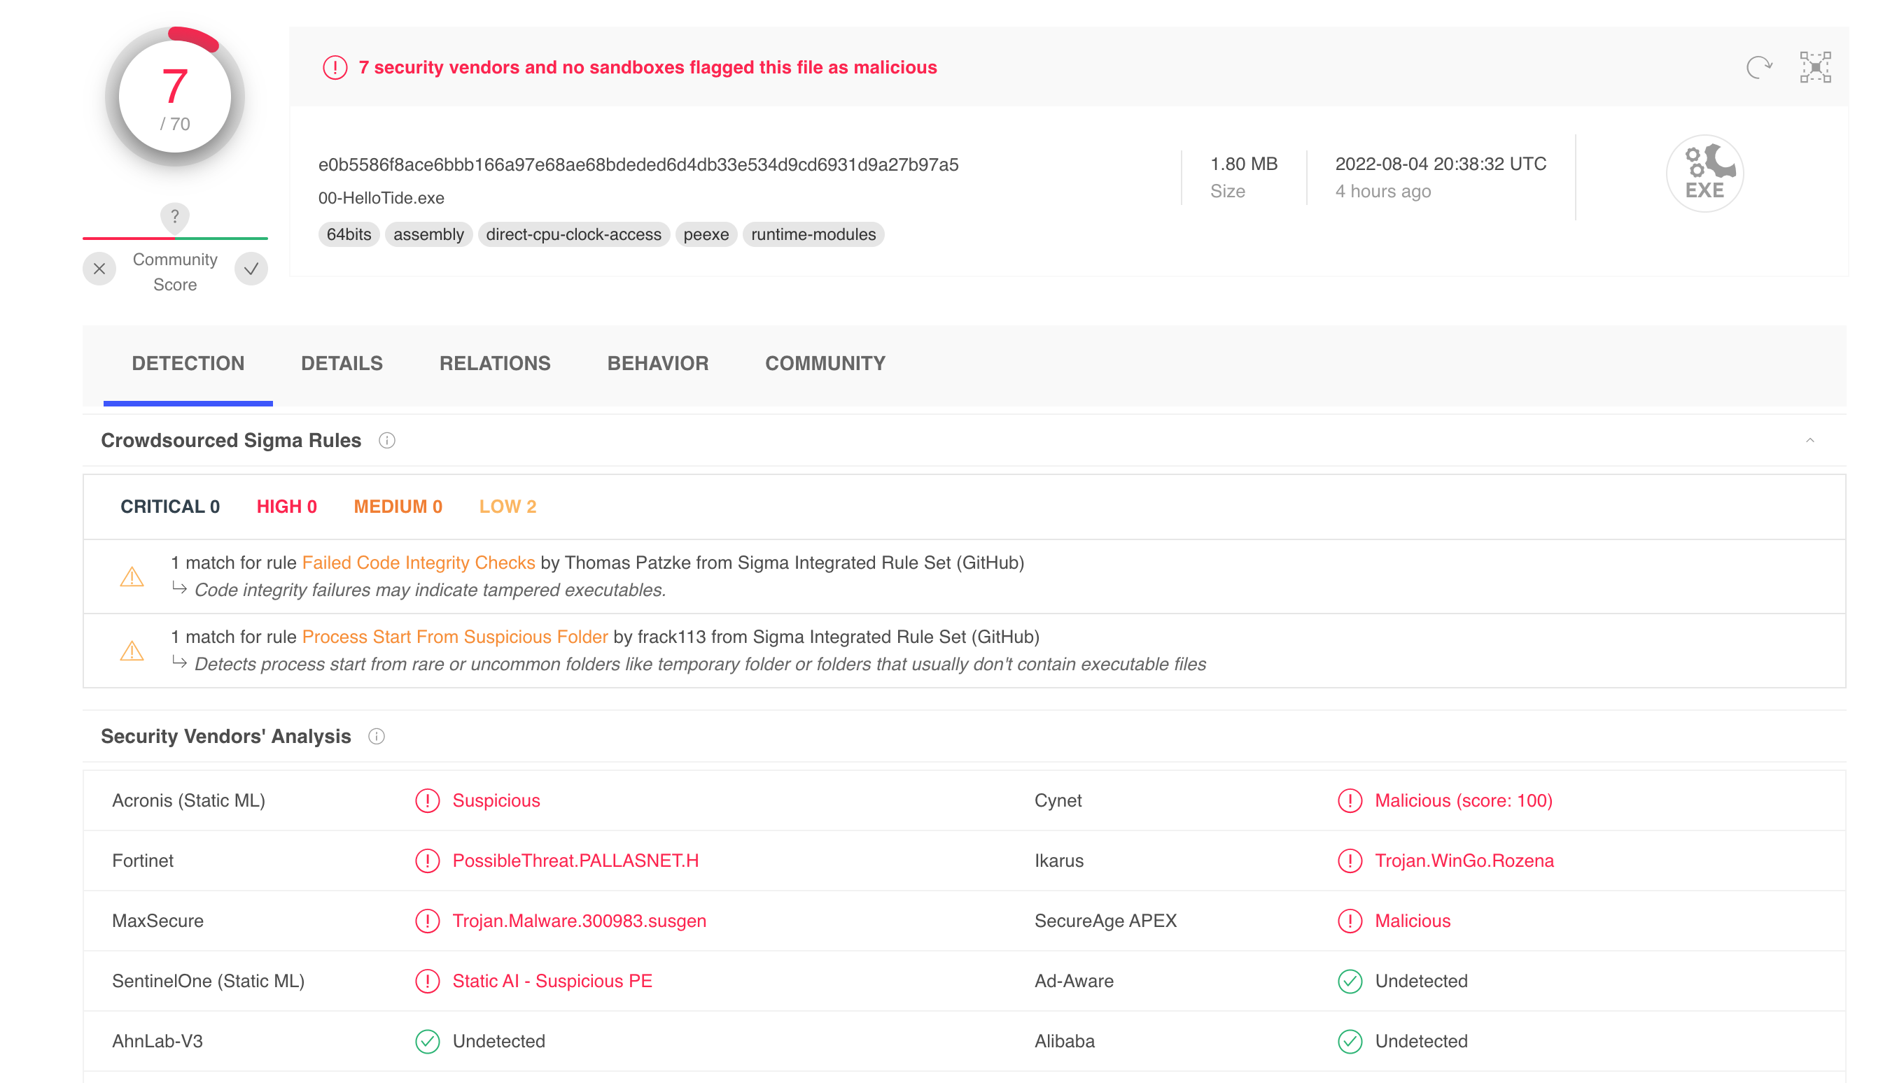
Task: Click info icon beside Security Vendors' Analysis
Action: pyautogui.click(x=376, y=737)
